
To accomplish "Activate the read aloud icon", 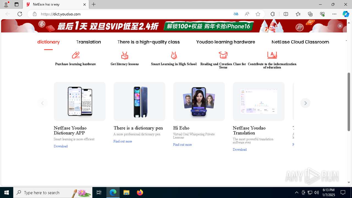I will coord(247,14).
